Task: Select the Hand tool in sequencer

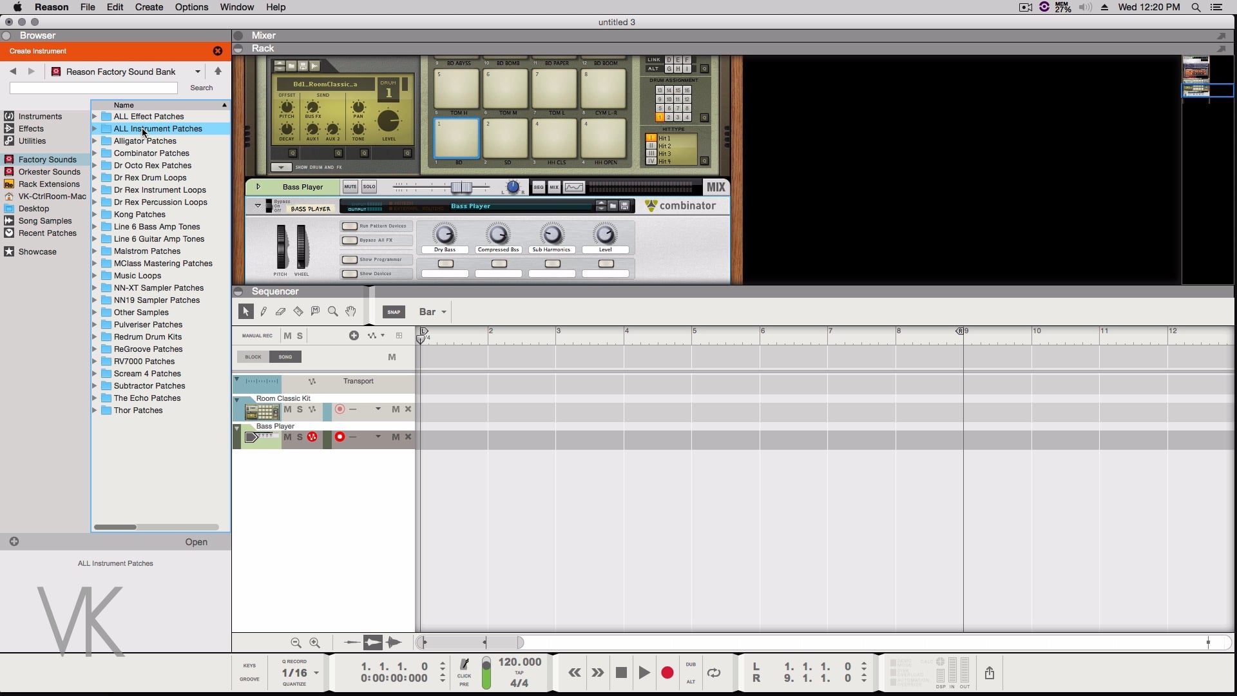Action: 350,312
